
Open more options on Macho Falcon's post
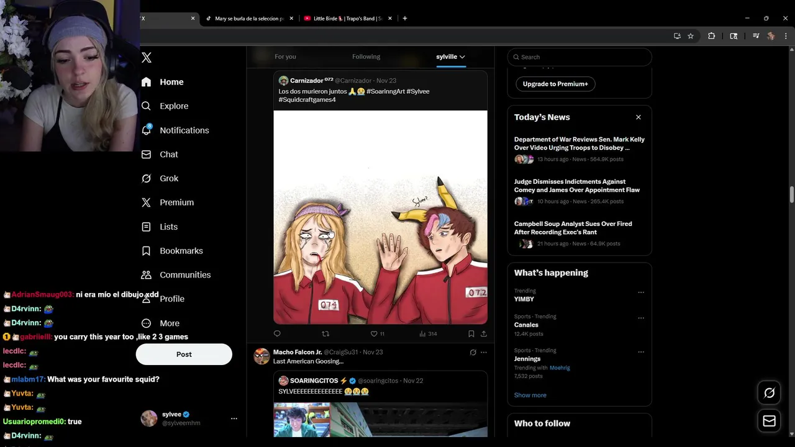tap(484, 353)
